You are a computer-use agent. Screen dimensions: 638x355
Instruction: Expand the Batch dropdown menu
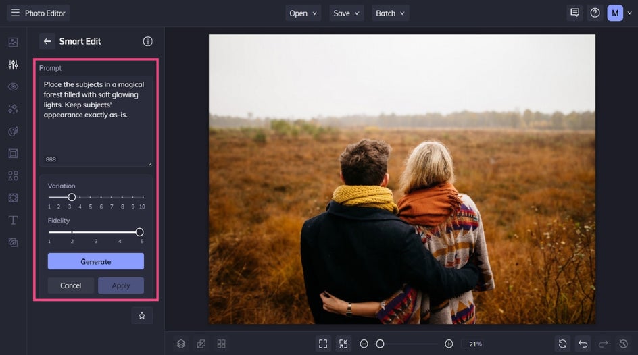point(390,13)
